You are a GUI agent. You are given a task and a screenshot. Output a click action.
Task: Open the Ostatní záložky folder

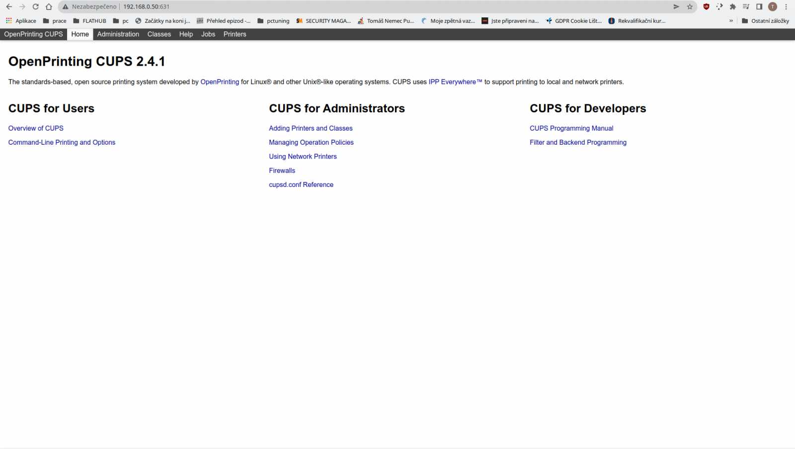pos(765,21)
